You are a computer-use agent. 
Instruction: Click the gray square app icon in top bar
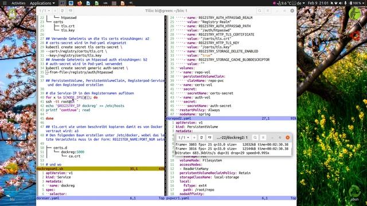(114, 3)
